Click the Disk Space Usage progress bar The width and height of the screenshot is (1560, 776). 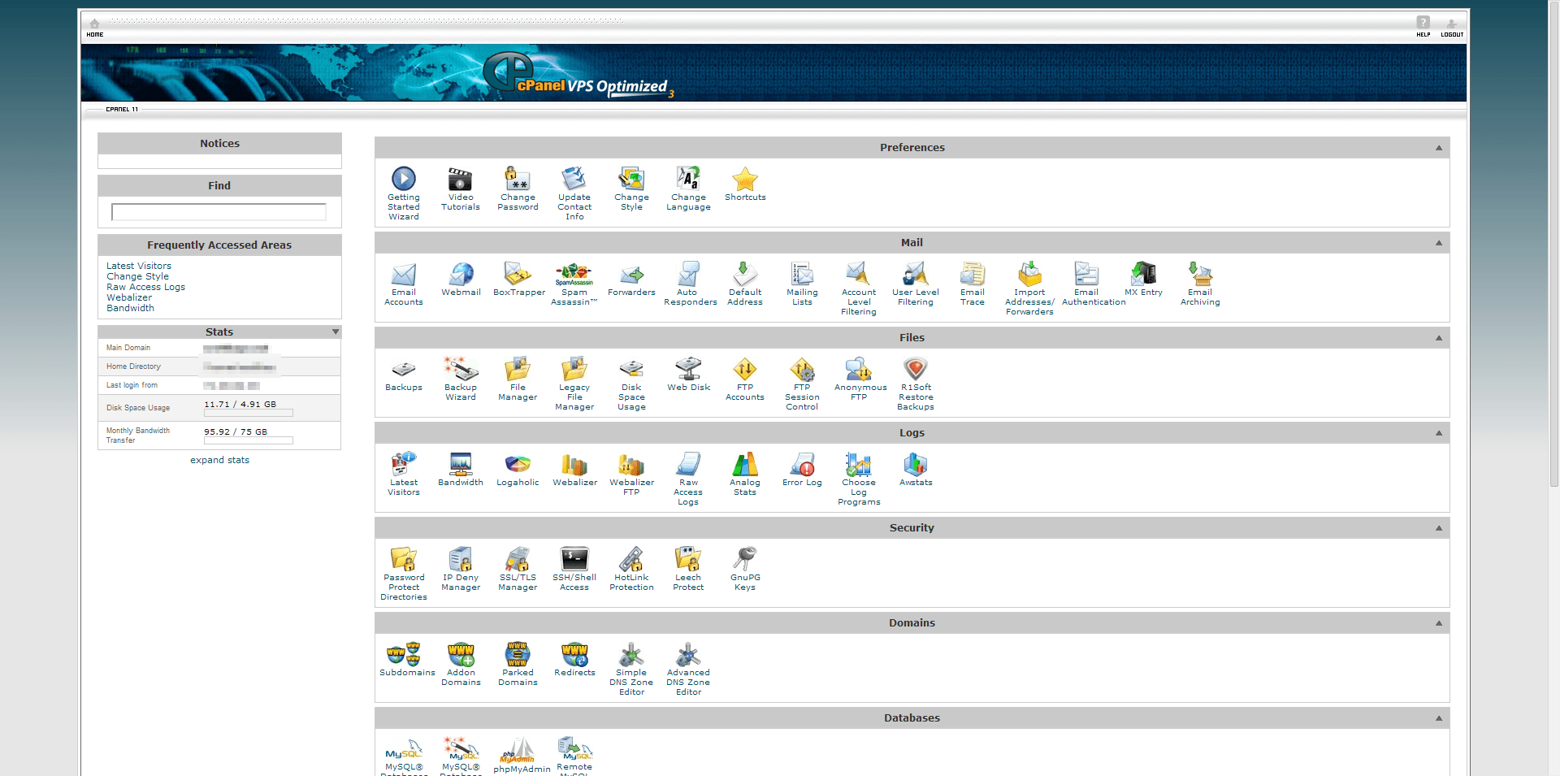pos(249,413)
